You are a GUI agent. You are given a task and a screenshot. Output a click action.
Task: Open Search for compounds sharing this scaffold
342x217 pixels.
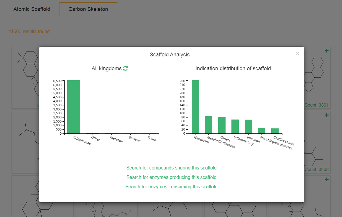[171, 168]
